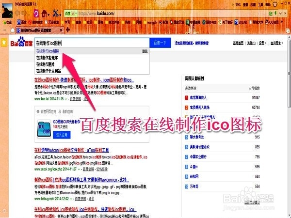Open the 聊城大学 bookmark

[256, 22]
